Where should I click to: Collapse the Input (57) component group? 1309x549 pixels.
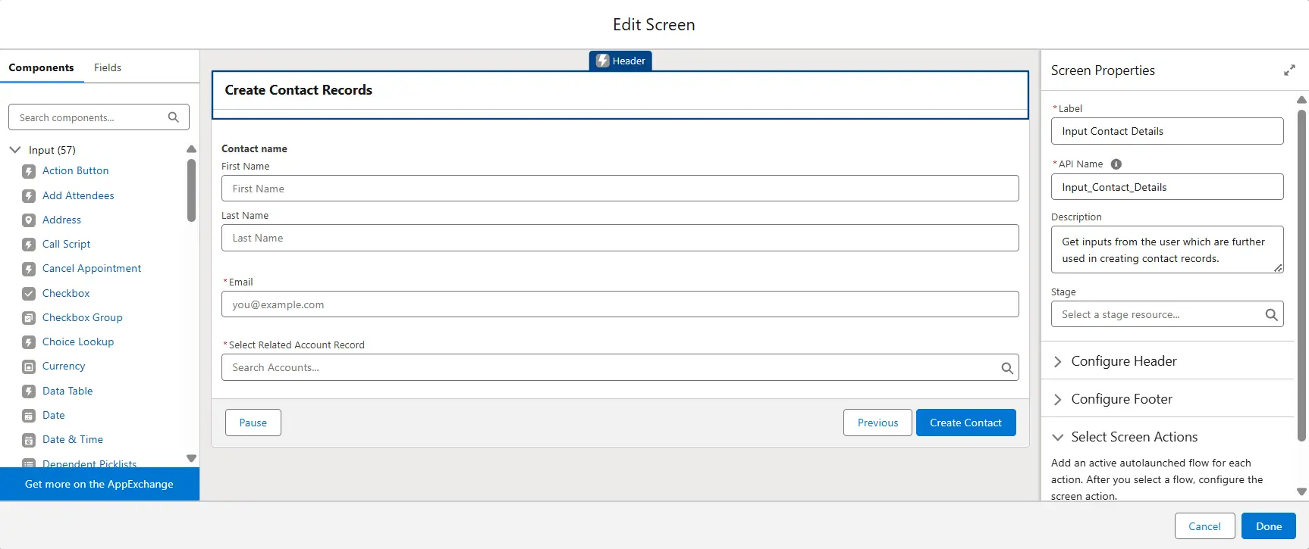click(15, 150)
